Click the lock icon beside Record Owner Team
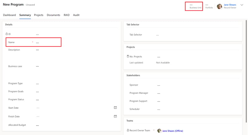248x135 pixels. (x=128, y=130)
